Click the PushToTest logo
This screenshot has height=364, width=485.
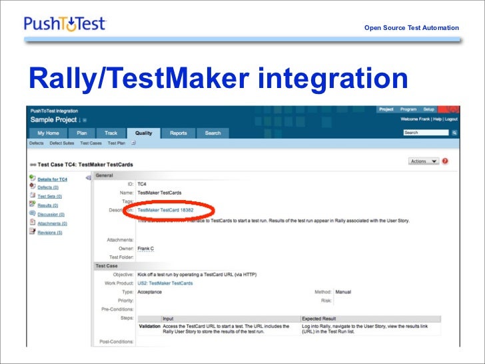pyautogui.click(x=65, y=24)
